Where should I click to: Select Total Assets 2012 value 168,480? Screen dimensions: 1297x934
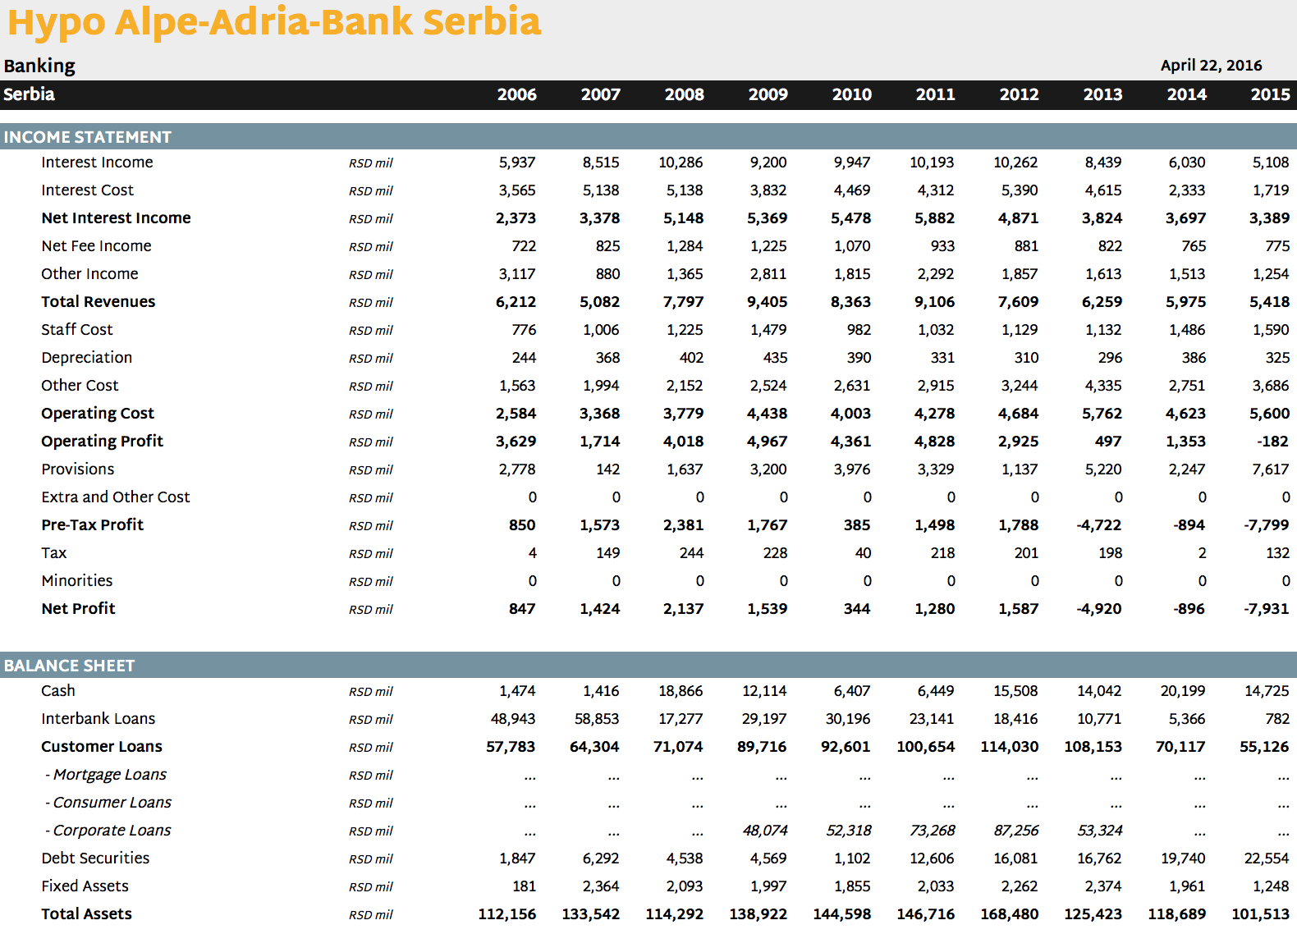coord(1010,914)
